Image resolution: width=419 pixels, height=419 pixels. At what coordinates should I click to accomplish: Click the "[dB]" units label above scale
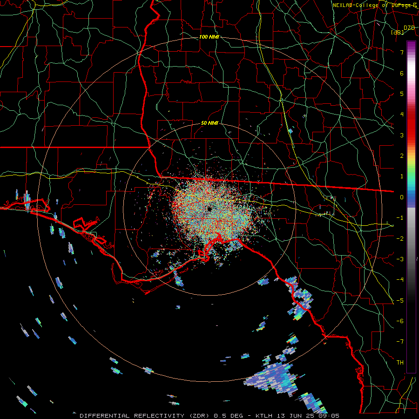(x=398, y=32)
